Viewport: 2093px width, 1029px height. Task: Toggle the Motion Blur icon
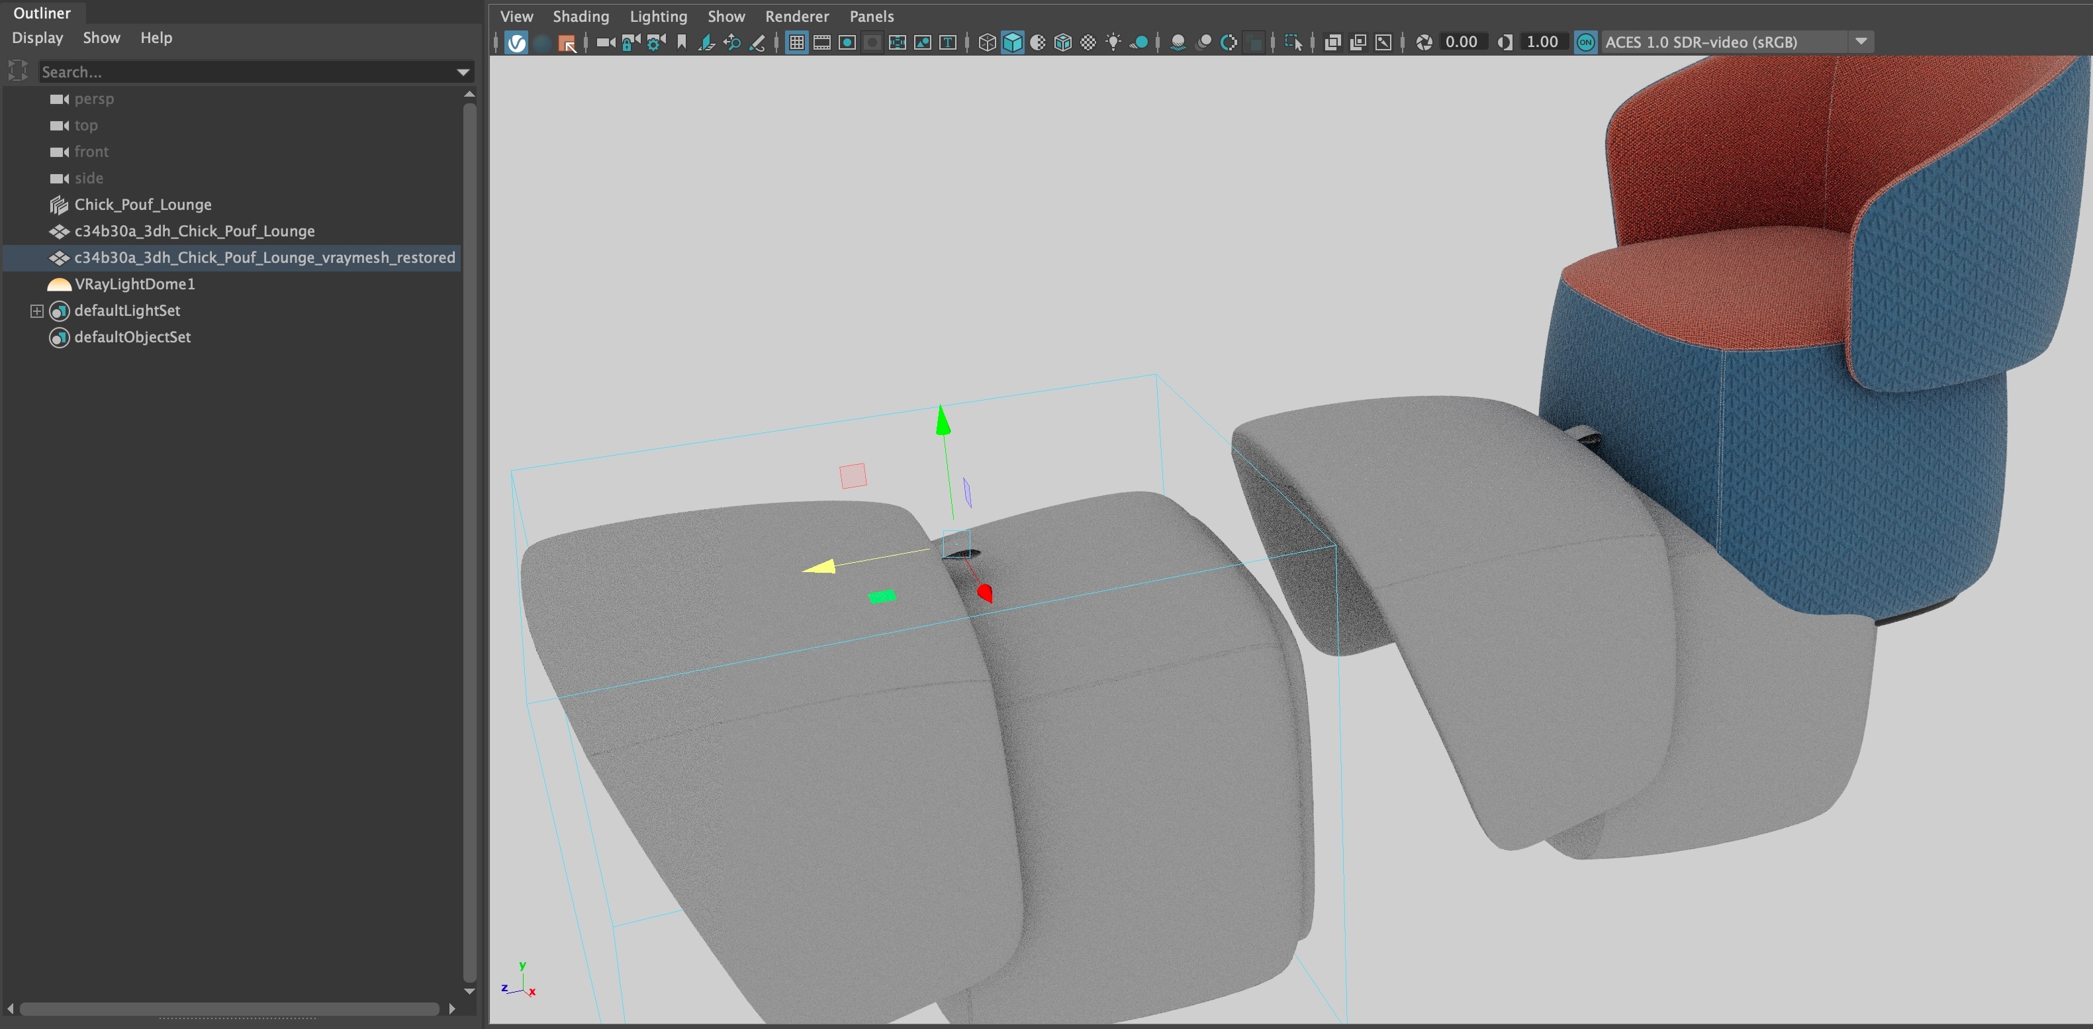point(1204,42)
